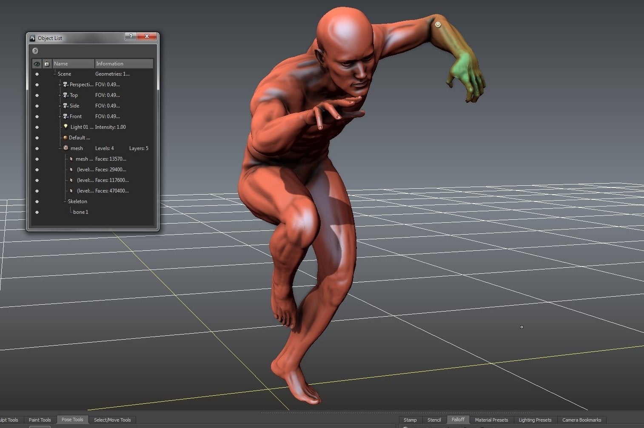Open the Lighting Presets tab
Viewport: 644px width, 428px height.
535,420
